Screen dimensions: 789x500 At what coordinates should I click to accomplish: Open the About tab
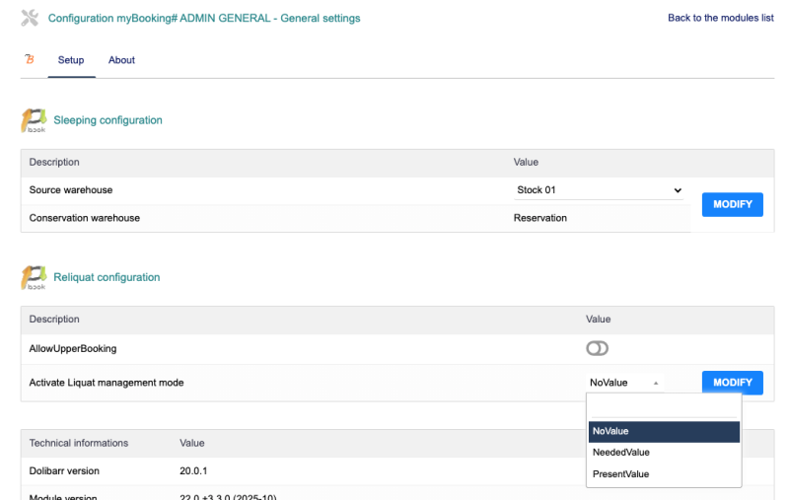121,60
